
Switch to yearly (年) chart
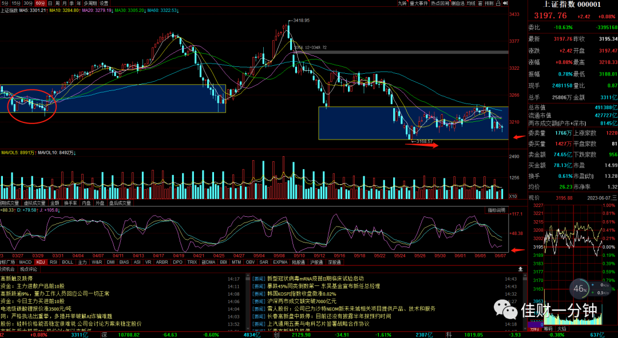pos(79,3)
